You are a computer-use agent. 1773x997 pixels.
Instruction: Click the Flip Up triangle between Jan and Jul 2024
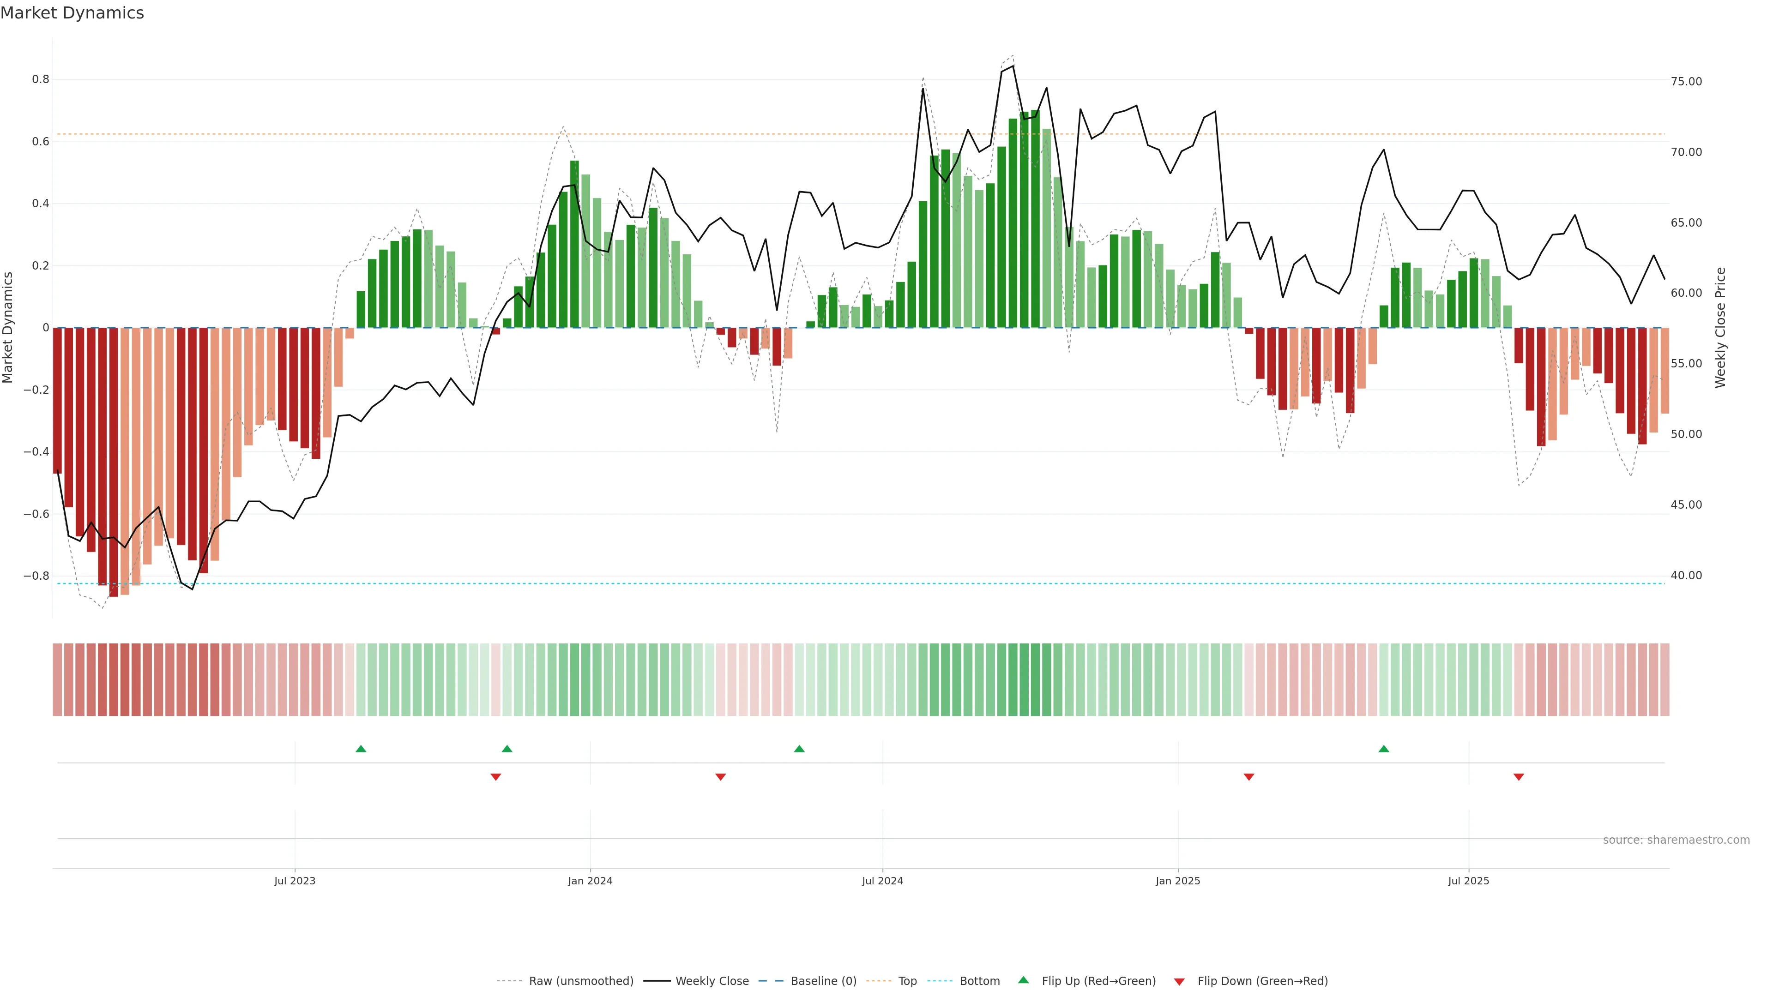(799, 749)
